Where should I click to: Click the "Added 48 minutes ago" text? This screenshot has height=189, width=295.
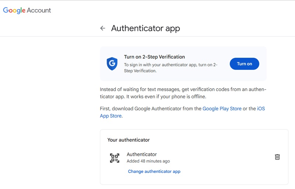pos(148,161)
